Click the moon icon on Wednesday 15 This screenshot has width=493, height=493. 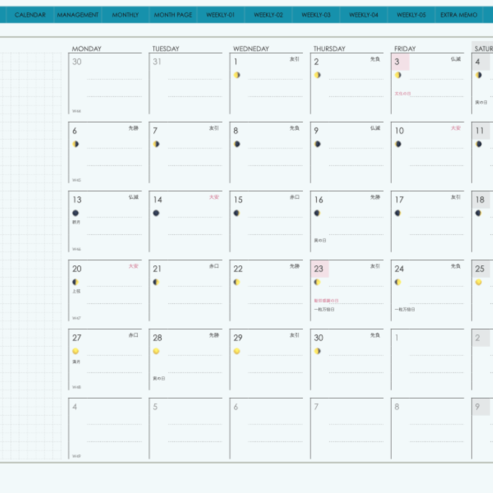point(237,213)
